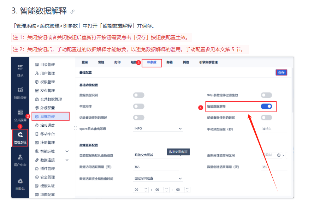Increase the minutes value in the time picker
320x210 pixels.
coord(166,188)
